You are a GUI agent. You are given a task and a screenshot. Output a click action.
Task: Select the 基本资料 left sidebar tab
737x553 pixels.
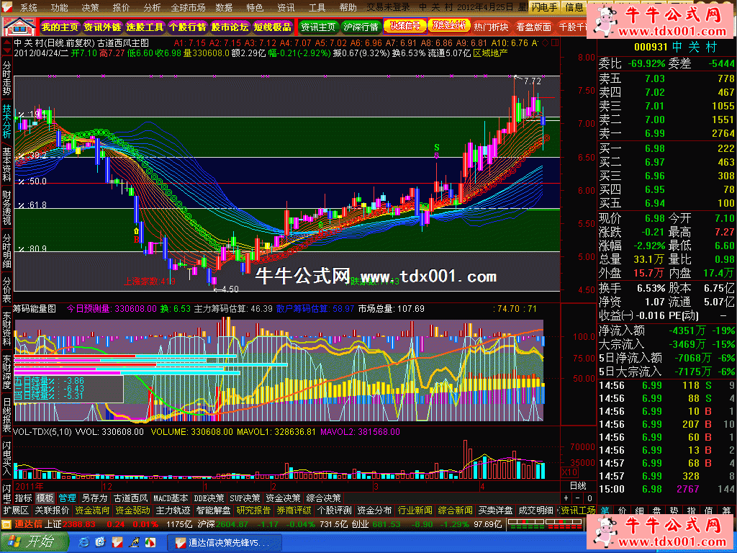(6, 165)
